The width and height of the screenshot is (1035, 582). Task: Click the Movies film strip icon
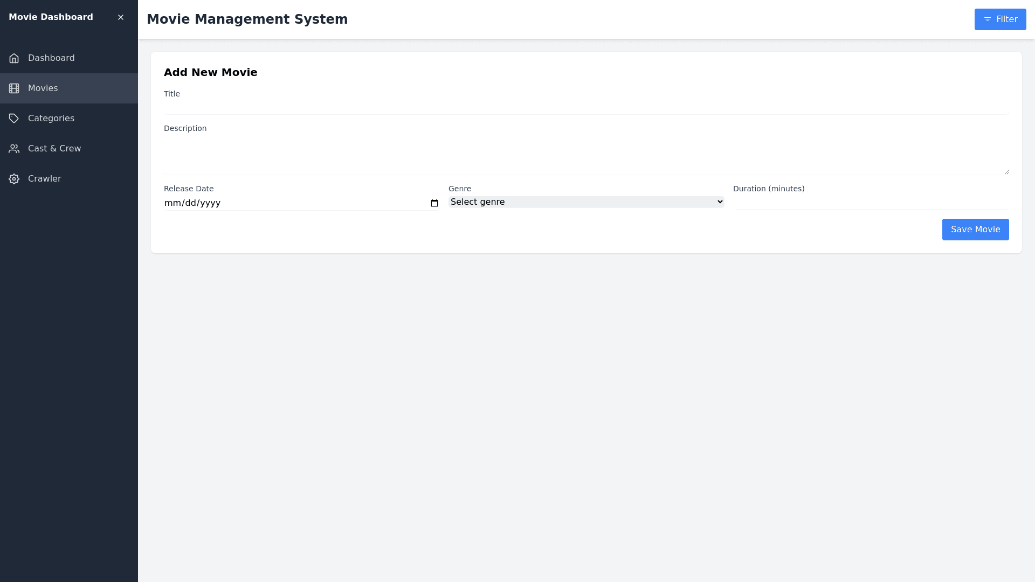click(x=14, y=88)
